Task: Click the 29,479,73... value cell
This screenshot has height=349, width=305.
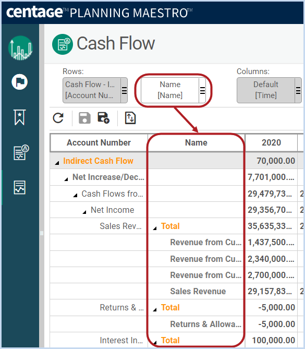Action: click(271, 194)
